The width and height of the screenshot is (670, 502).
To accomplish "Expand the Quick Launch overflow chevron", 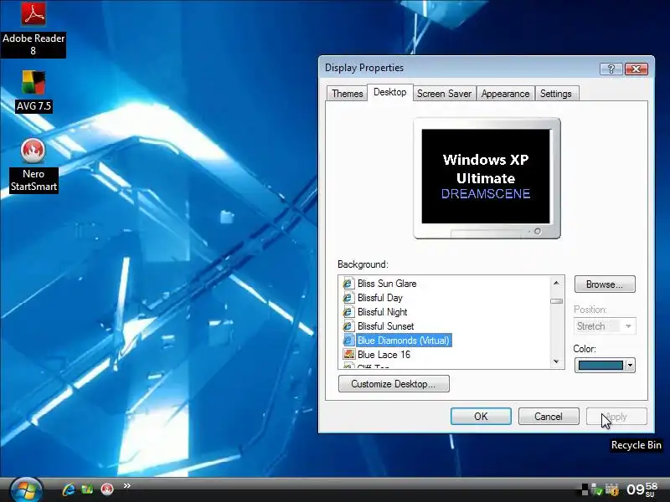I will (127, 485).
